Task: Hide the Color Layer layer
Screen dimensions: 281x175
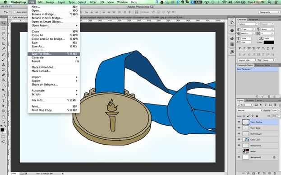Action: [239, 140]
